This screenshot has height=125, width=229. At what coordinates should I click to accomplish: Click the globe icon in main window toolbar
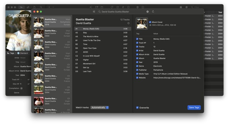click(137, 7)
